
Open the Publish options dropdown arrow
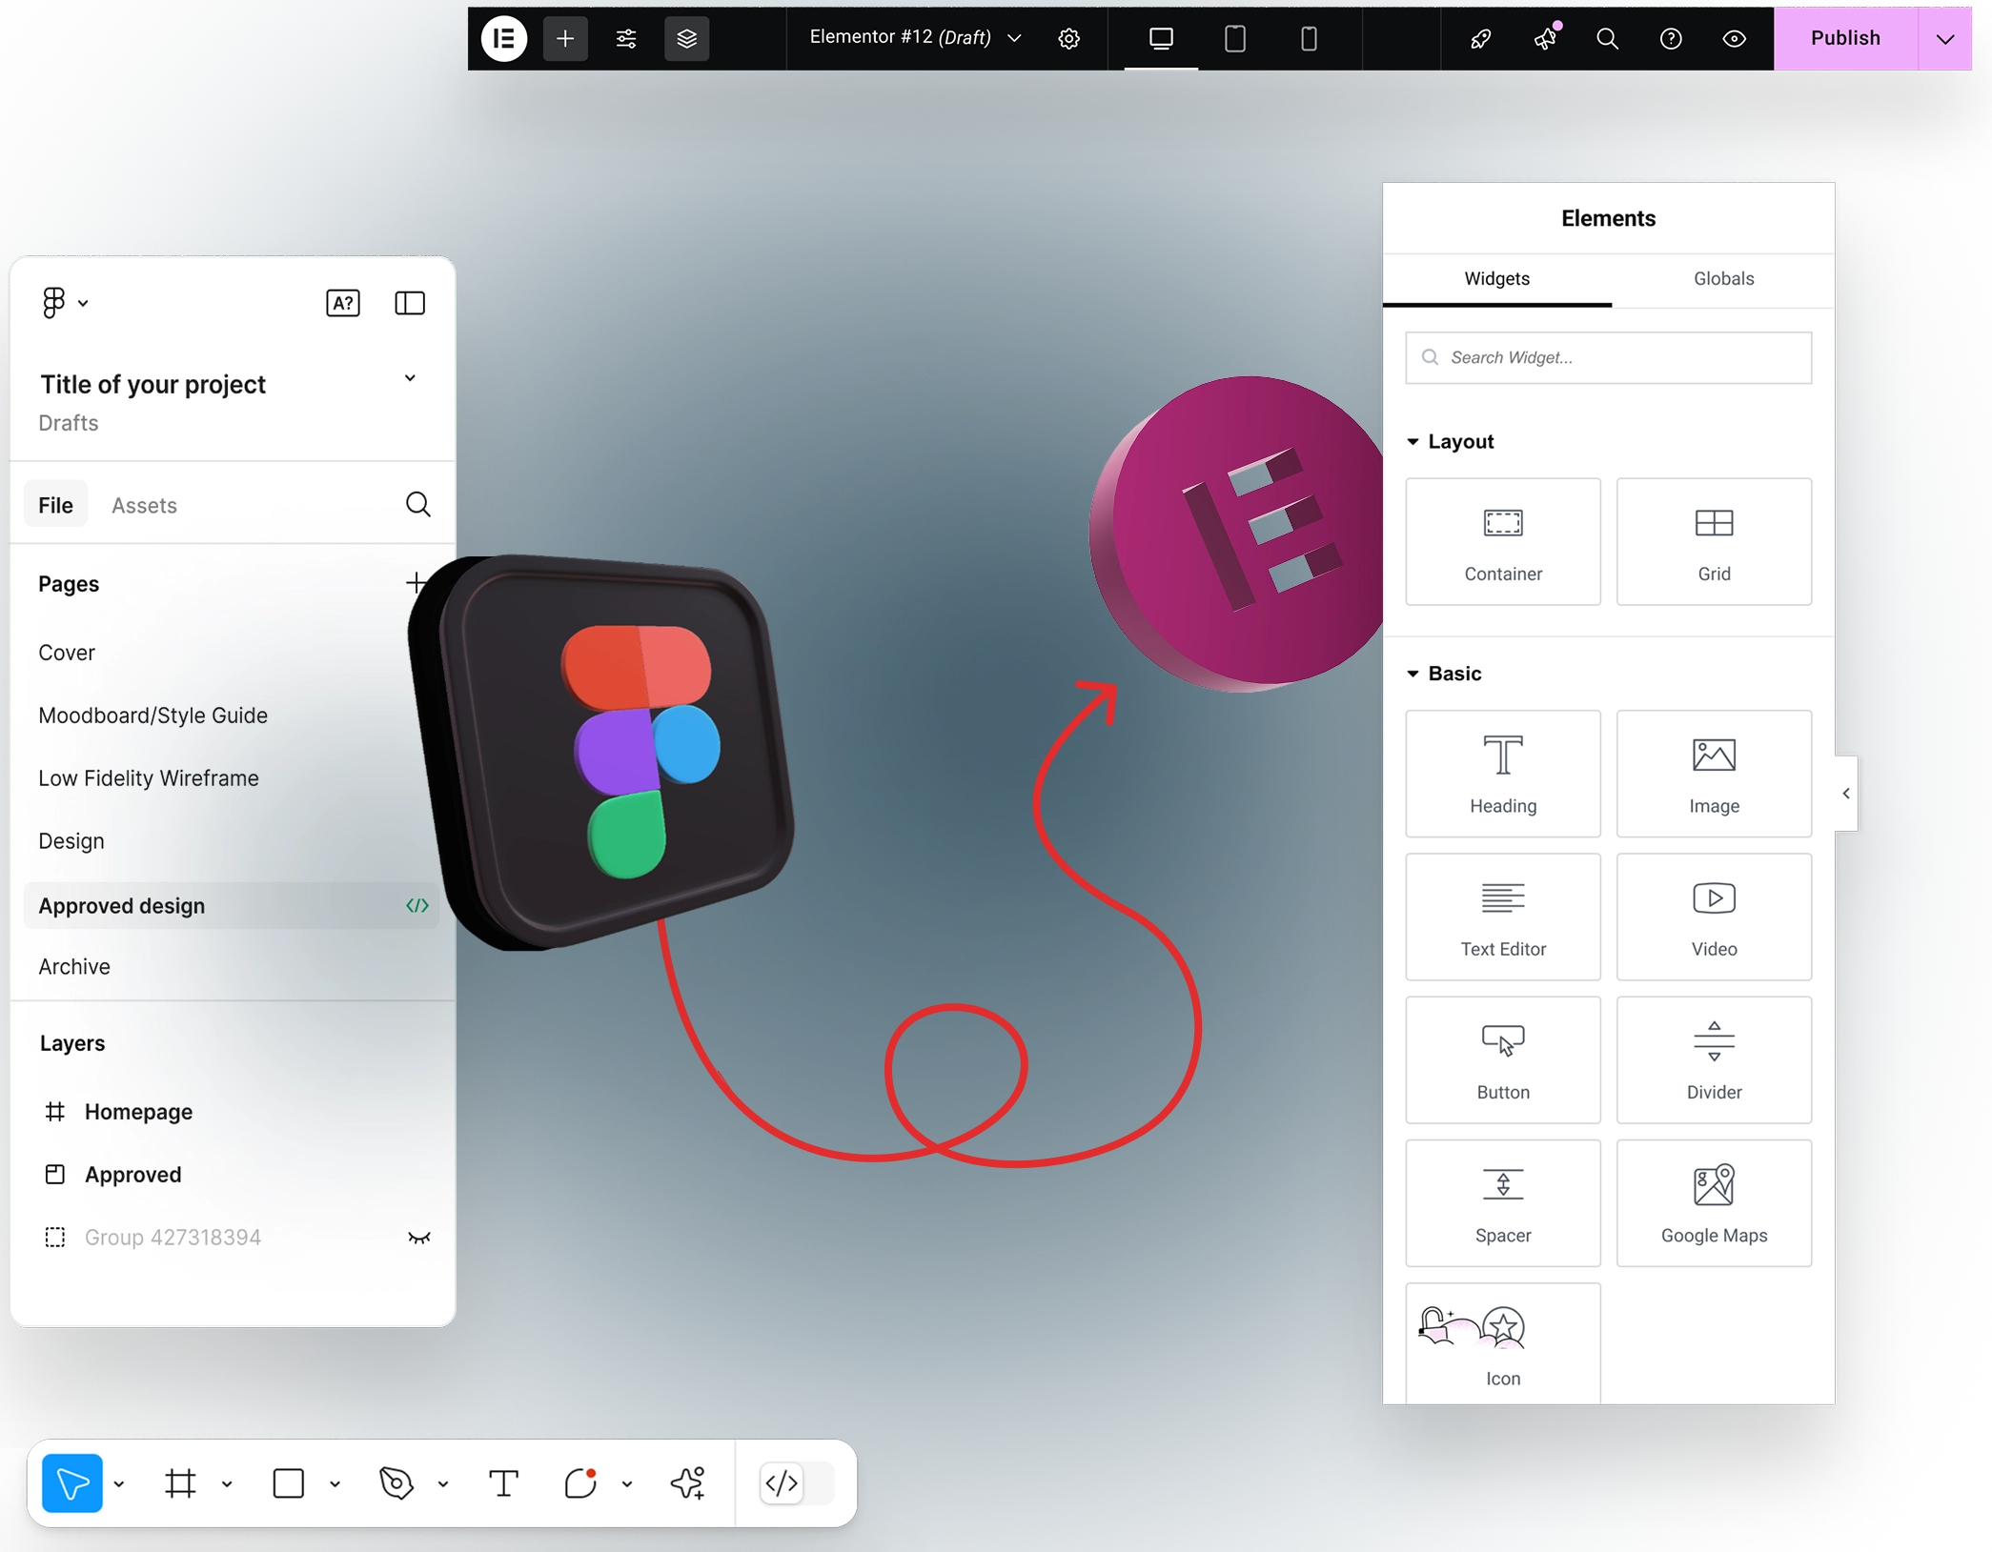[x=1944, y=39]
